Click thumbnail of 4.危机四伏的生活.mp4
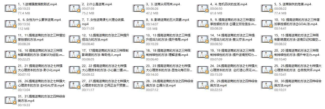The image size is (325, 109). [x=203, y=9]
